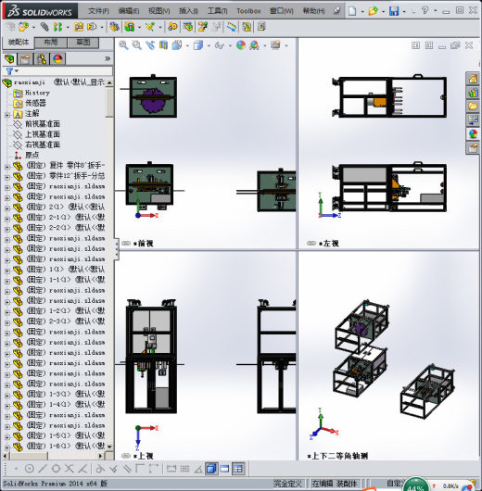482x491 pixels.
Task: Expand the 注解 node in the tree
Action: [x=7, y=115]
